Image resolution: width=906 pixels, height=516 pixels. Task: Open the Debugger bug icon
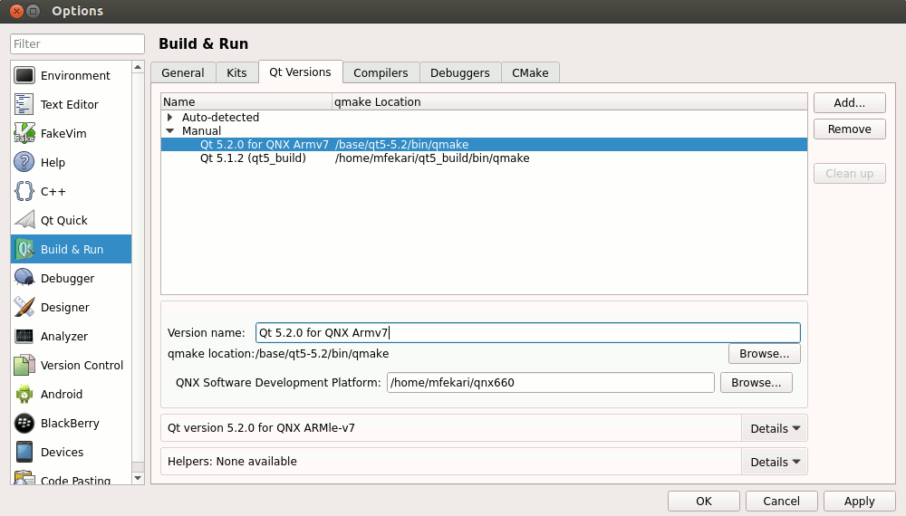[24, 278]
